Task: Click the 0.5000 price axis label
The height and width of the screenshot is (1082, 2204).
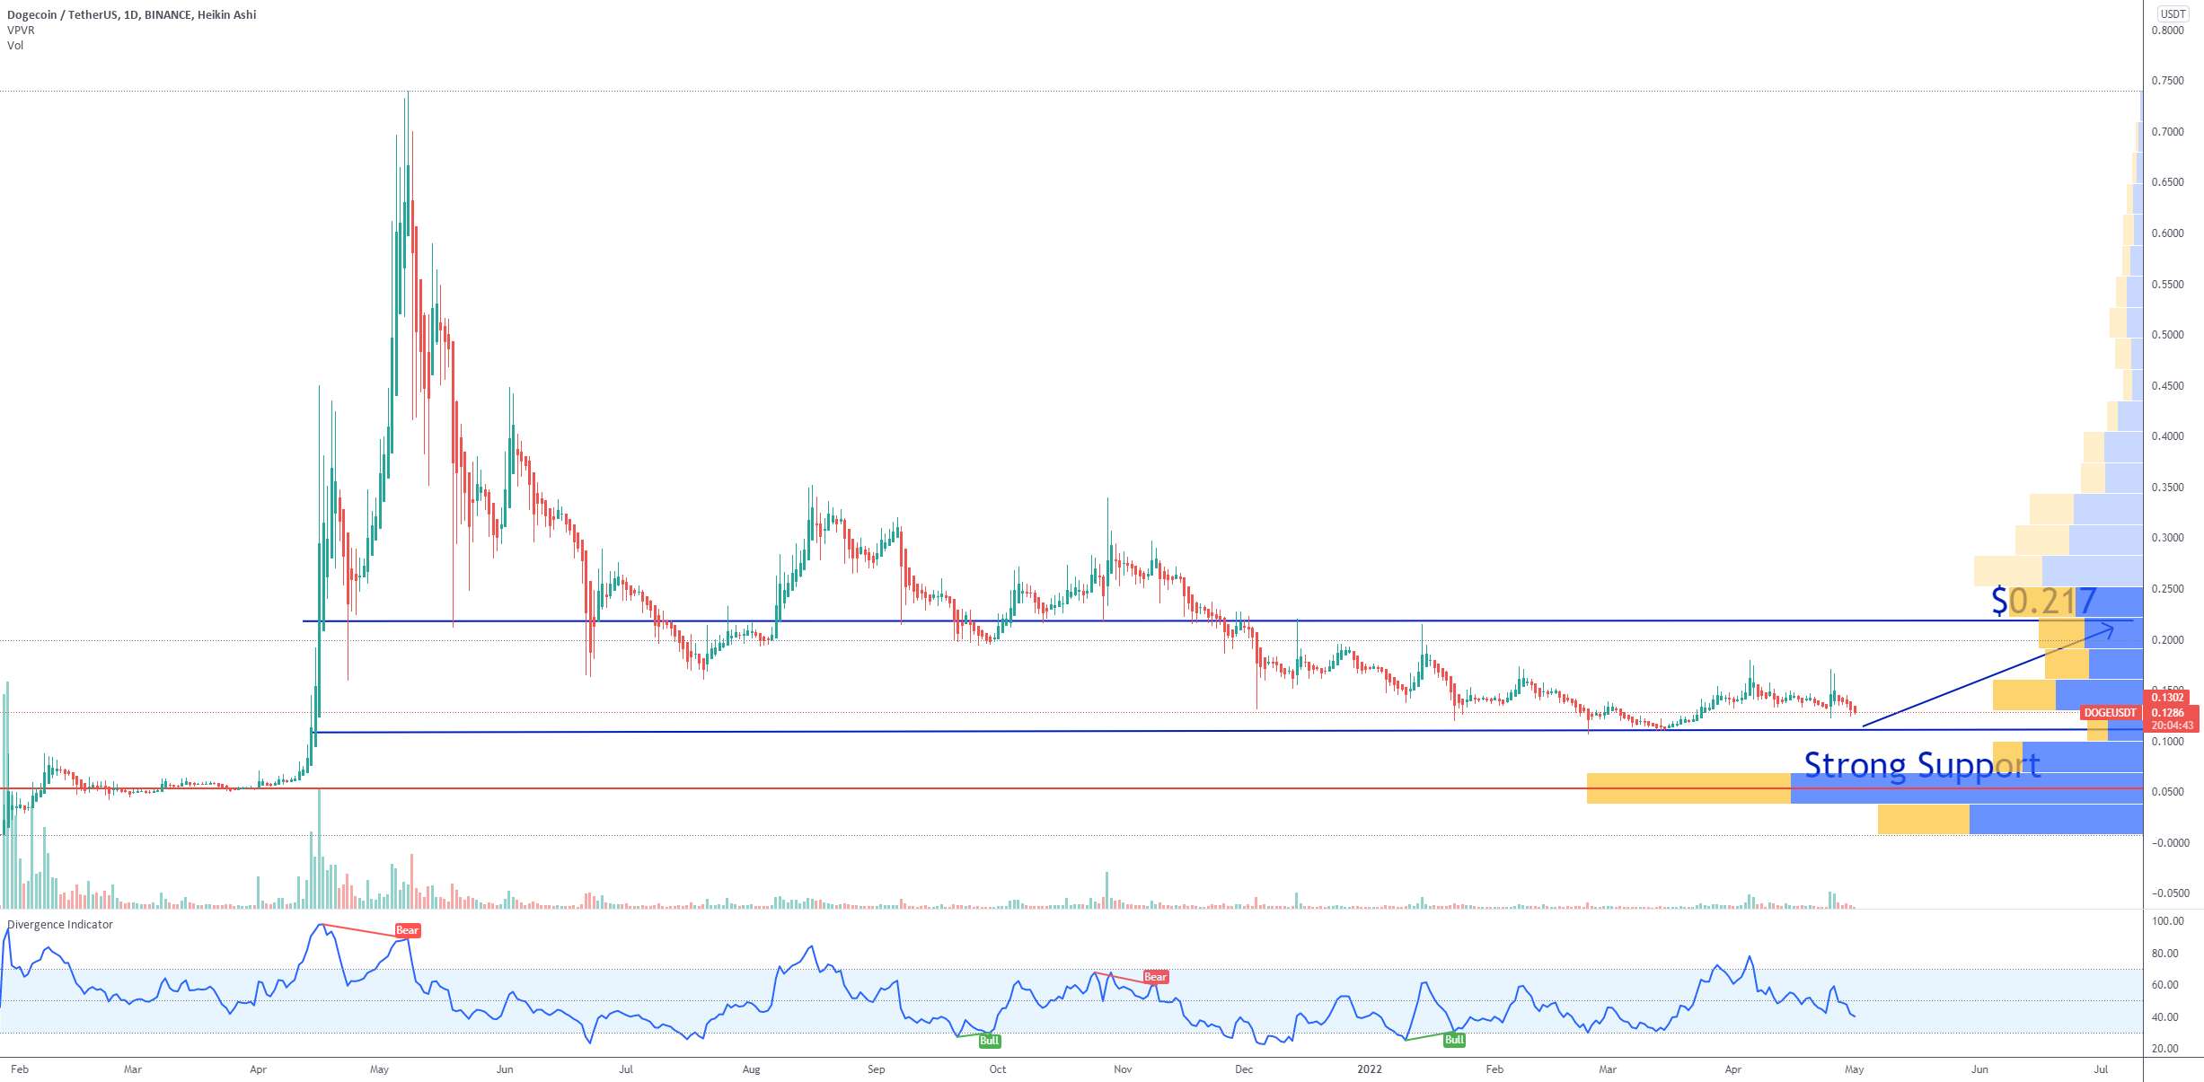Action: 2167,335
